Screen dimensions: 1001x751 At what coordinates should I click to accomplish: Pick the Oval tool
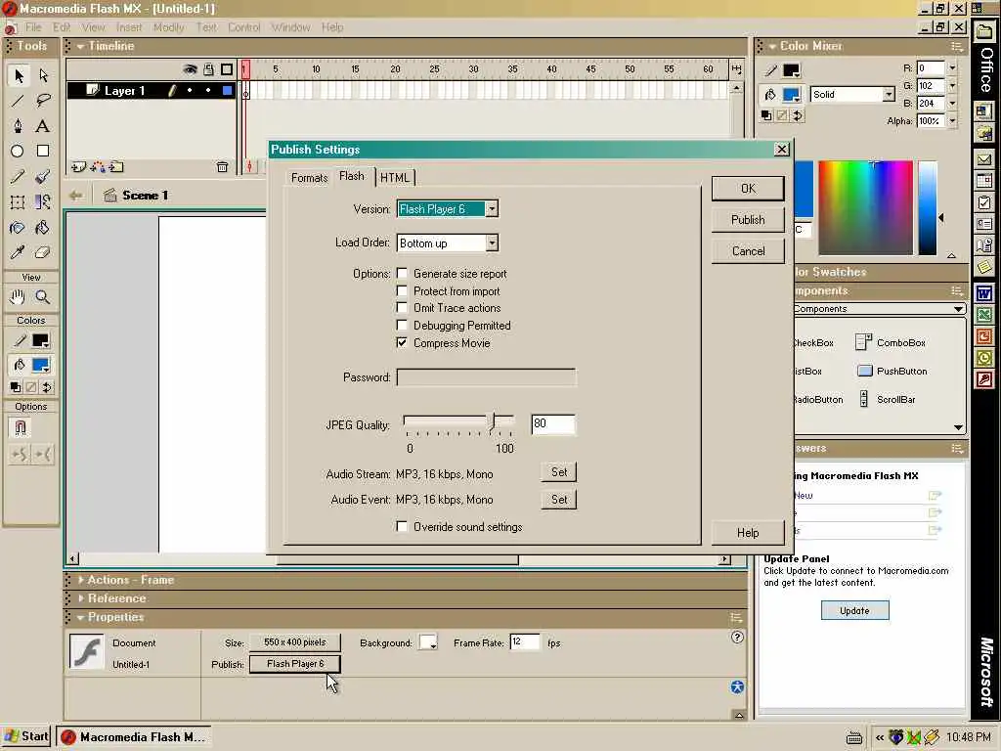(x=18, y=152)
